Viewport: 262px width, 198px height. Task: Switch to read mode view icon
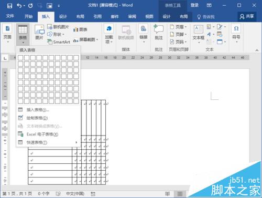(x=167, y=194)
